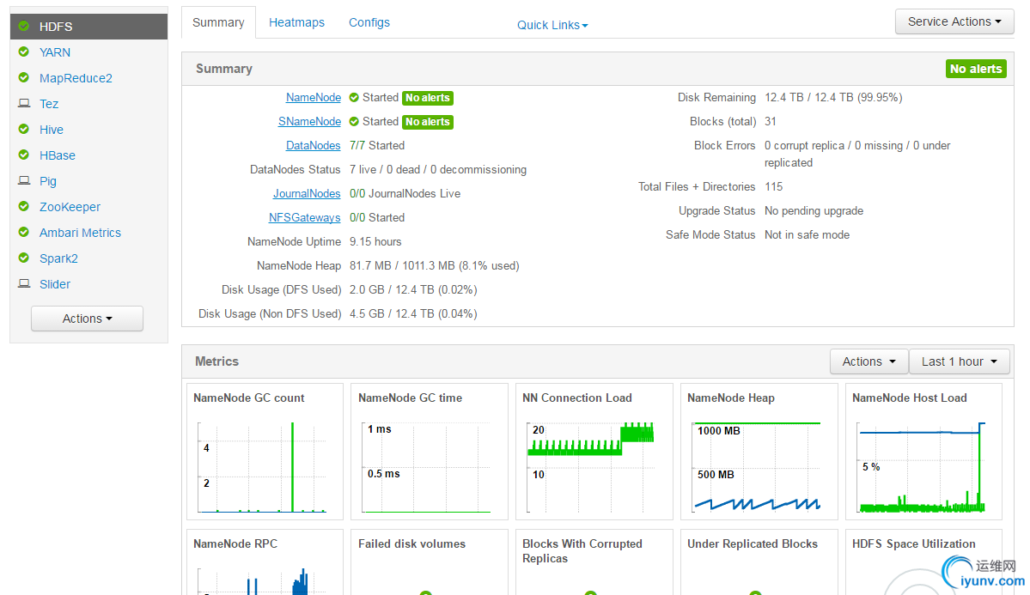Image resolution: width=1030 pixels, height=595 pixels.
Task: Click the 0/0 JournalNodes Live count
Action: (x=357, y=194)
